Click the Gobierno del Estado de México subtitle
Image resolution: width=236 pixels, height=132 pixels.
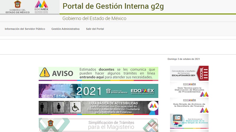94,18
